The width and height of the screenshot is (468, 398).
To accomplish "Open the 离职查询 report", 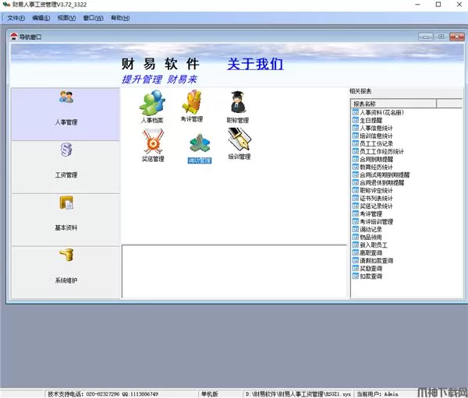I will tap(367, 252).
